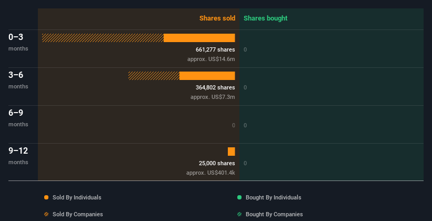
Task: Click the sold zero value in 6–9 months row
Action: [234, 125]
